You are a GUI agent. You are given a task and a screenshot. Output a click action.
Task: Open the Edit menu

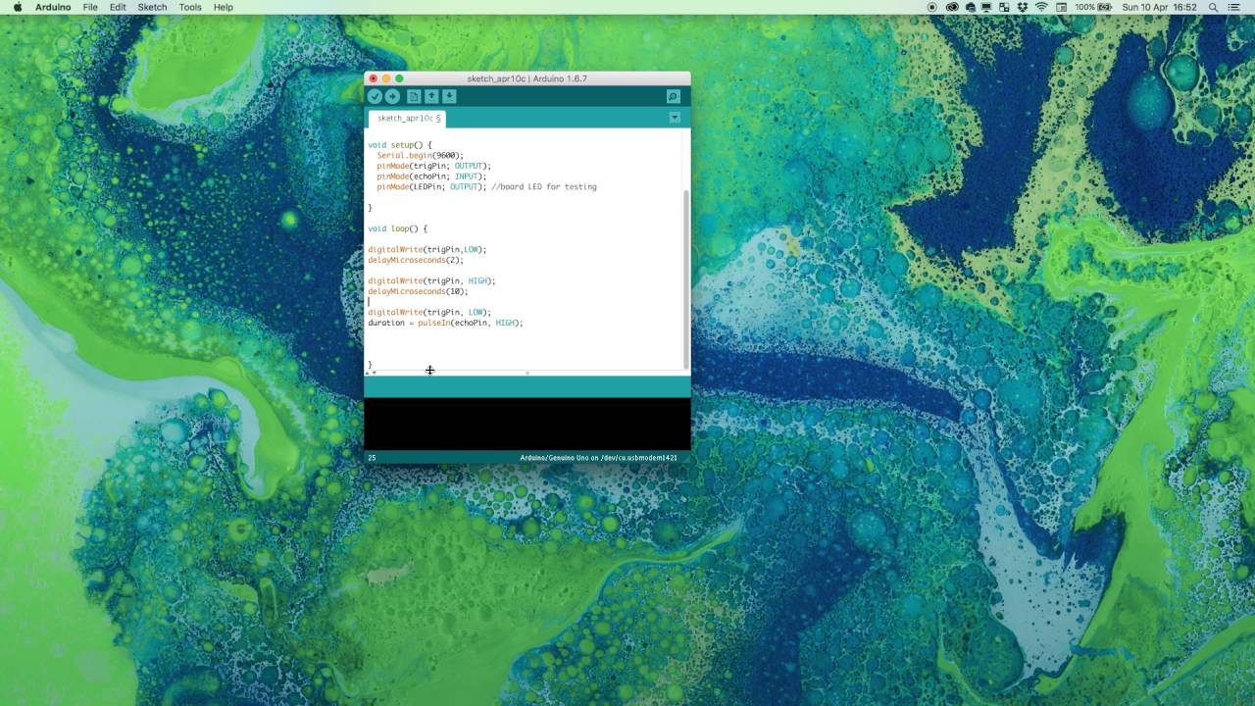[x=118, y=7]
